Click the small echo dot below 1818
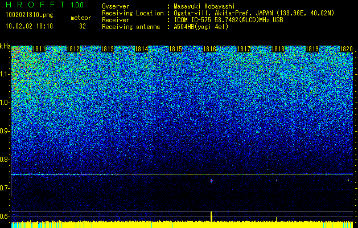Image resolution: width=358 pixels, height=228 pixels. pyautogui.click(x=277, y=181)
